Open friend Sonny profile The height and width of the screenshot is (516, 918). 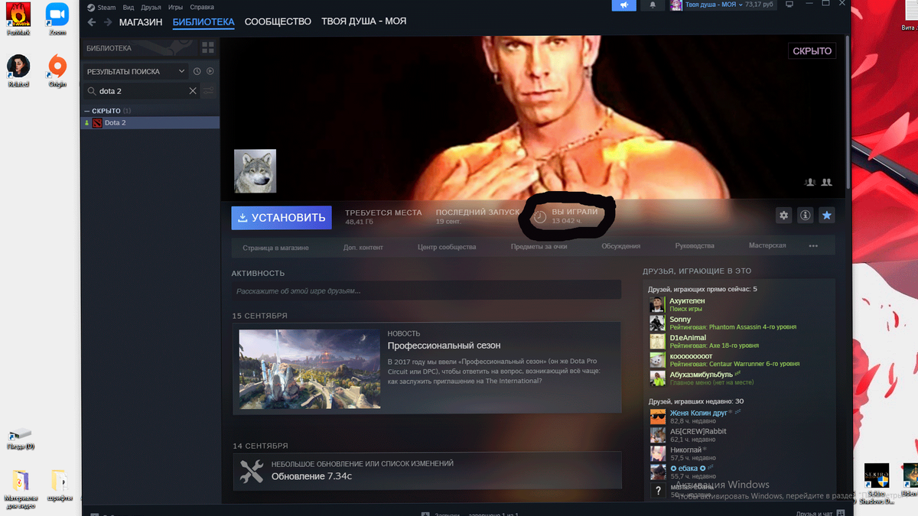[x=680, y=320]
